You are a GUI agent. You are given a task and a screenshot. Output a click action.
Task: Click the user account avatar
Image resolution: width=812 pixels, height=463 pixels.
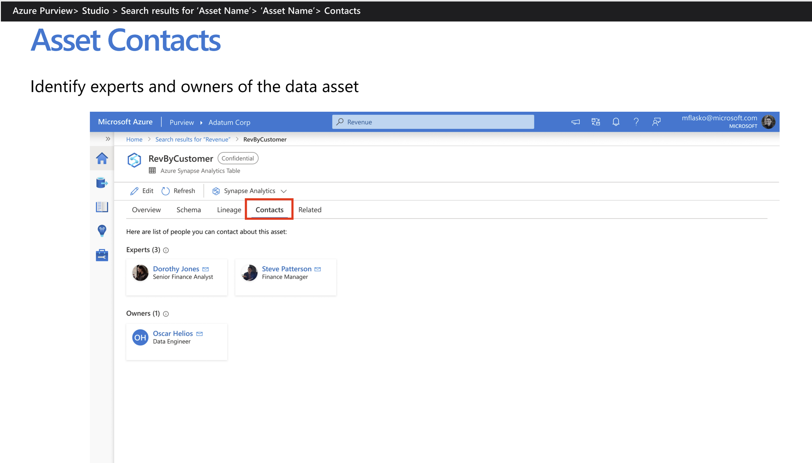[769, 122]
